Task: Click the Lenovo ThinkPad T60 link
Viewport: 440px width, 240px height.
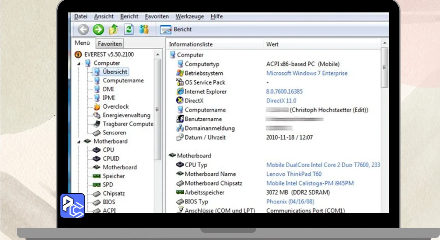Action: 294,174
